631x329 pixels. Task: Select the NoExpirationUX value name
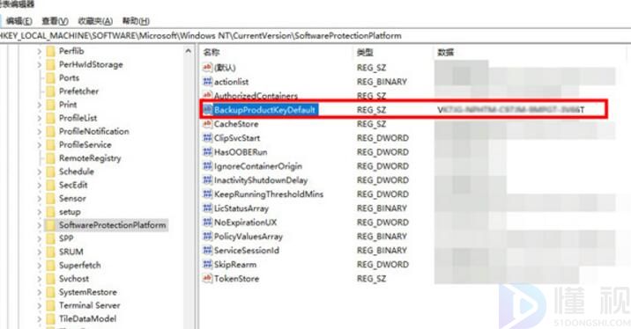[x=245, y=223]
